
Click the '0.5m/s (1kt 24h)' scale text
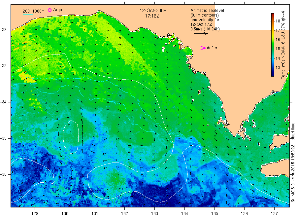coord(205,29)
